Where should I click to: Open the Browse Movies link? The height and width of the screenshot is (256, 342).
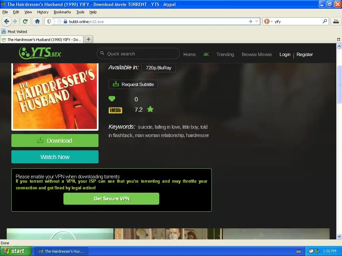pyautogui.click(x=257, y=54)
